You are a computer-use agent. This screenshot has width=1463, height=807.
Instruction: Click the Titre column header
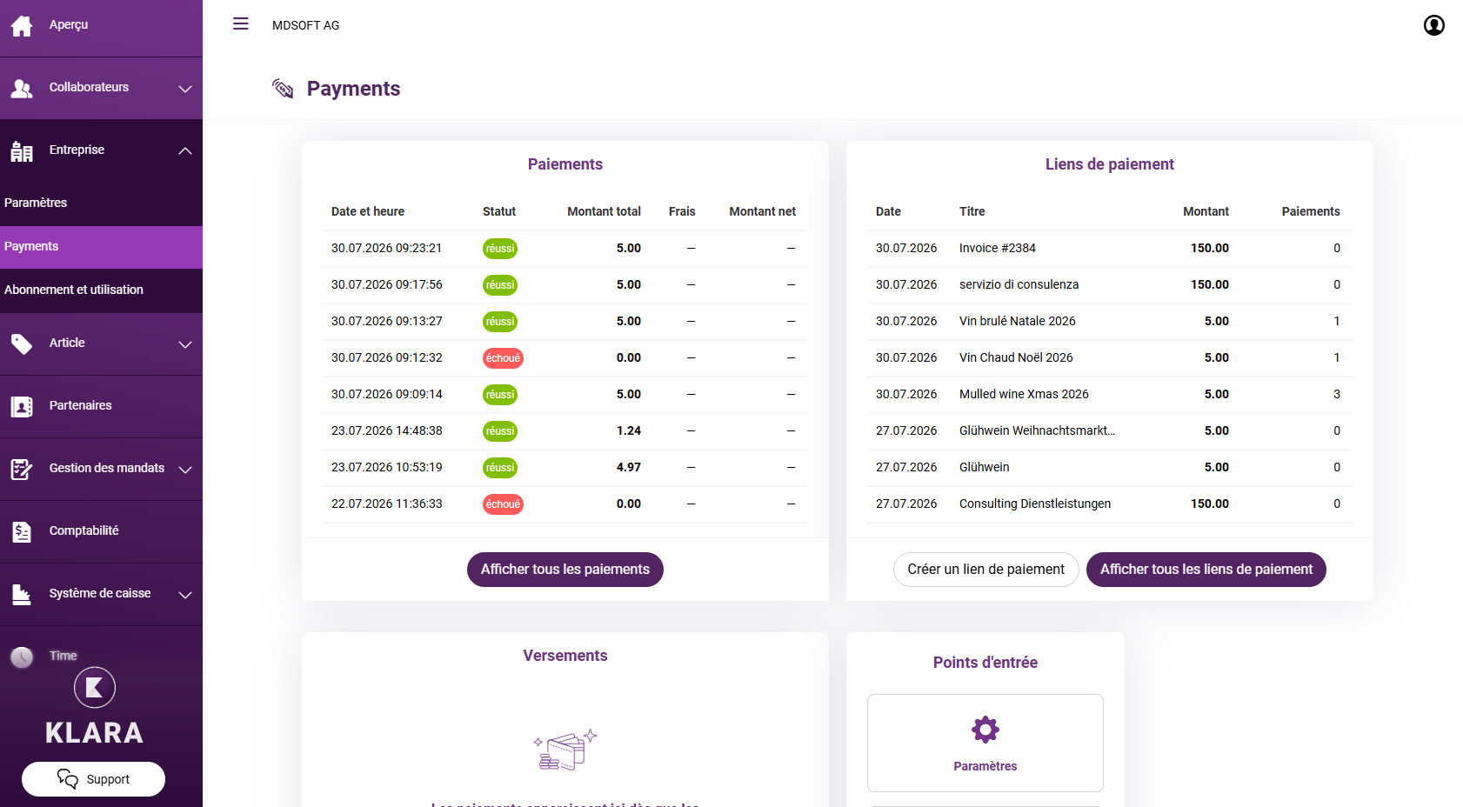pyautogui.click(x=972, y=211)
